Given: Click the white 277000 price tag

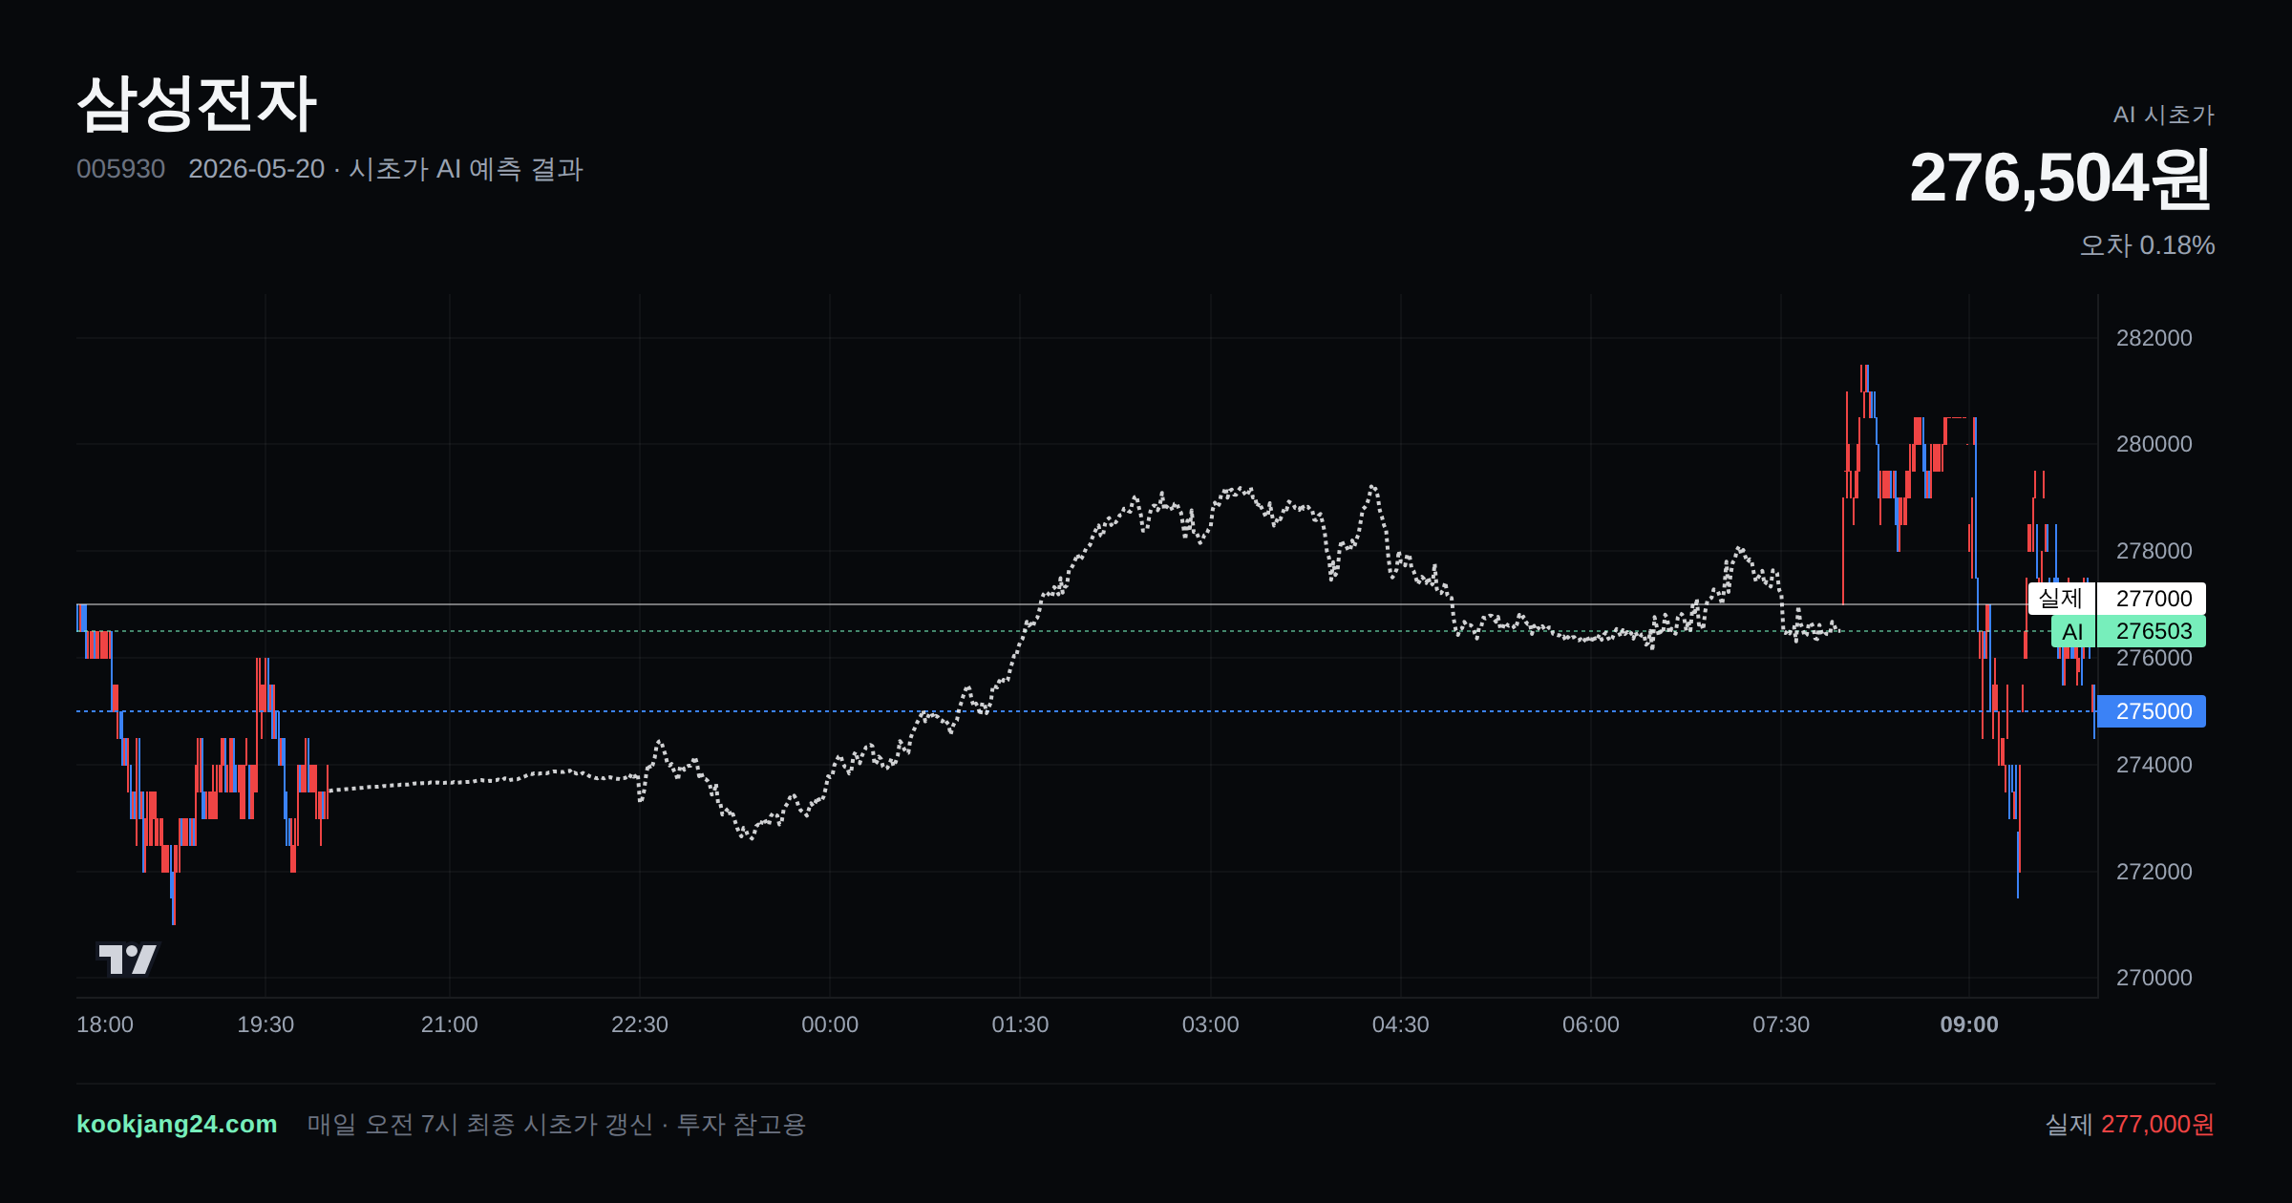Looking at the screenshot, I should (2153, 599).
